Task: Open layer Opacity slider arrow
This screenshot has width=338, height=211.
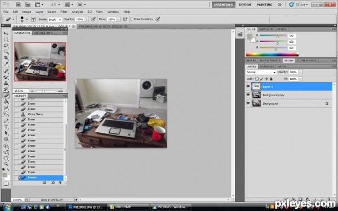Action: pyautogui.click(x=300, y=72)
